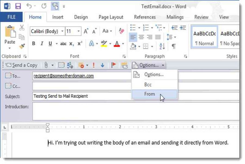The height and width of the screenshot is (164, 245).
Task: Open Customize Quick Access Toolbar arrow
Action: tap(64, 6)
